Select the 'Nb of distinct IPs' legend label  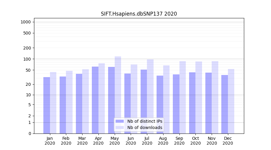145,121
